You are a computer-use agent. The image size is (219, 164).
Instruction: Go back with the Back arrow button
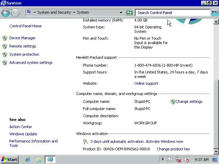coord(5,13)
